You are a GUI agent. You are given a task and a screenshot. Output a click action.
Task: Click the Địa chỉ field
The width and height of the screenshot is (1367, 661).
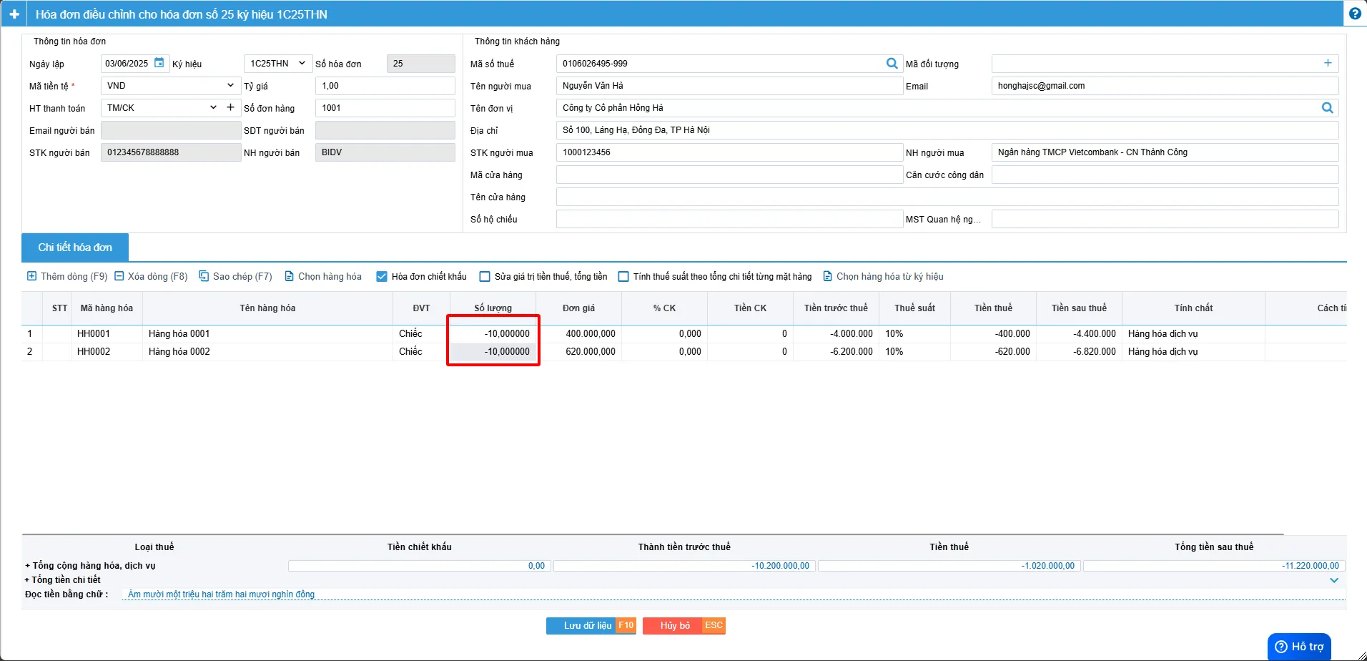pos(947,130)
